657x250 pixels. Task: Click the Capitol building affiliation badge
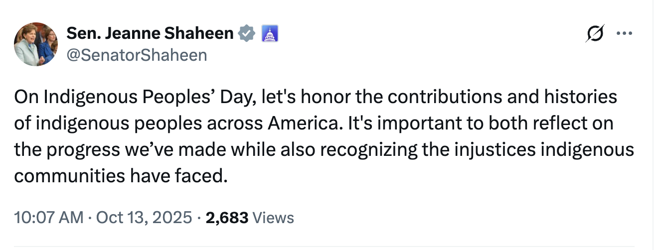pos(269,33)
